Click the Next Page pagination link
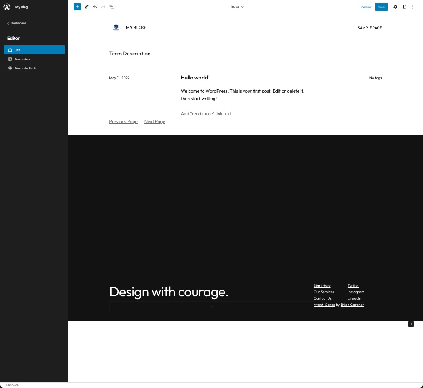Viewport: 423px width, 388px height. pyautogui.click(x=154, y=122)
